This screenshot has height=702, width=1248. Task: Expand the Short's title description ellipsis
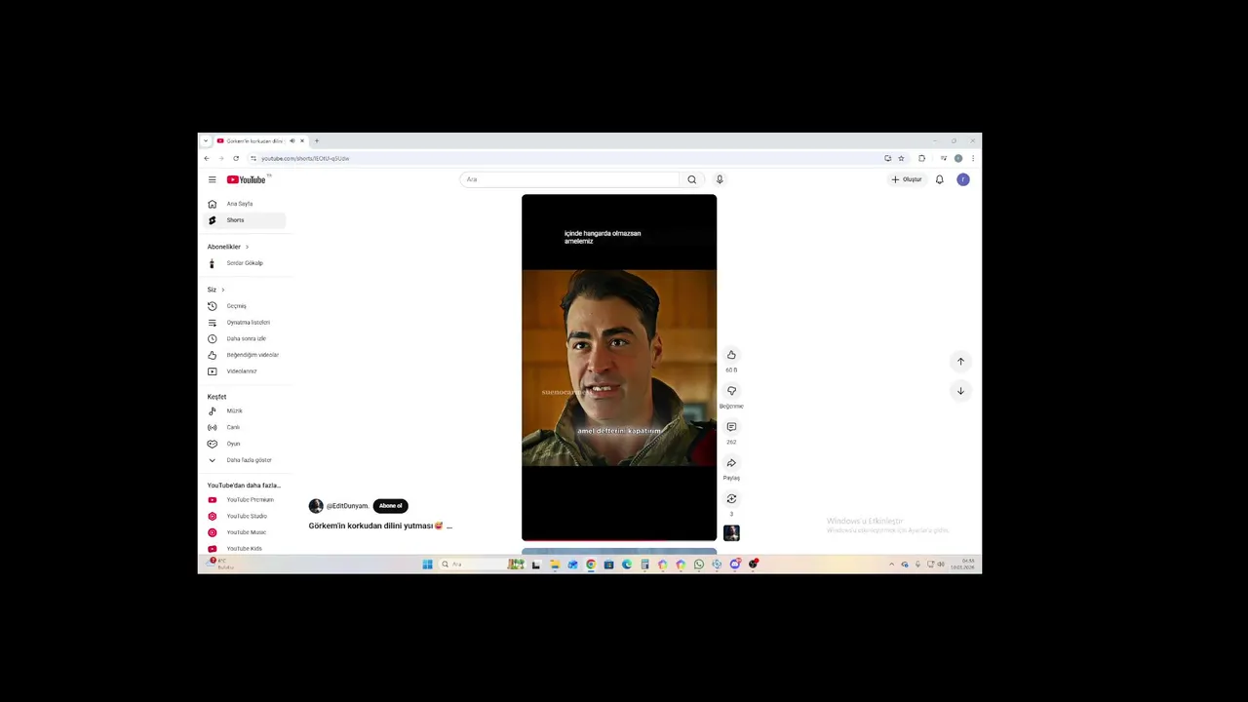(449, 526)
